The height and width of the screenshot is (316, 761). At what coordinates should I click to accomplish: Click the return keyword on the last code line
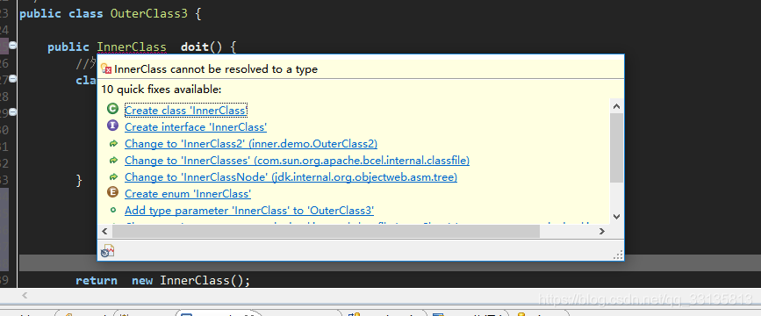(96, 281)
